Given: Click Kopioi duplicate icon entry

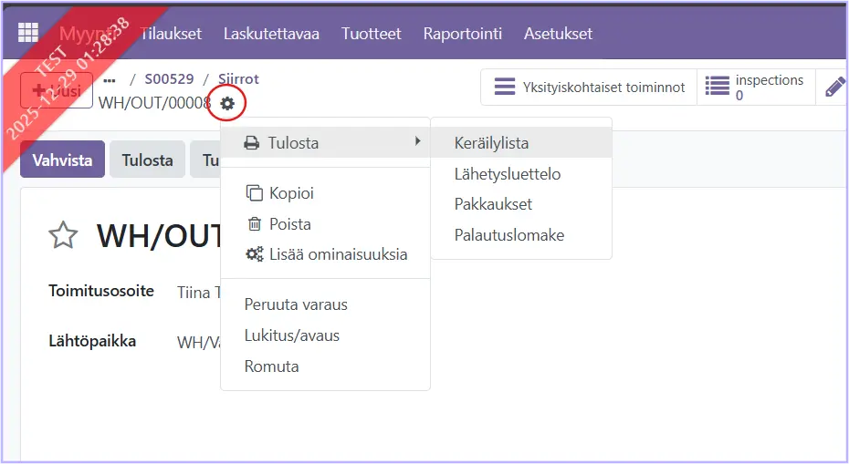Looking at the screenshot, I should pos(281,193).
